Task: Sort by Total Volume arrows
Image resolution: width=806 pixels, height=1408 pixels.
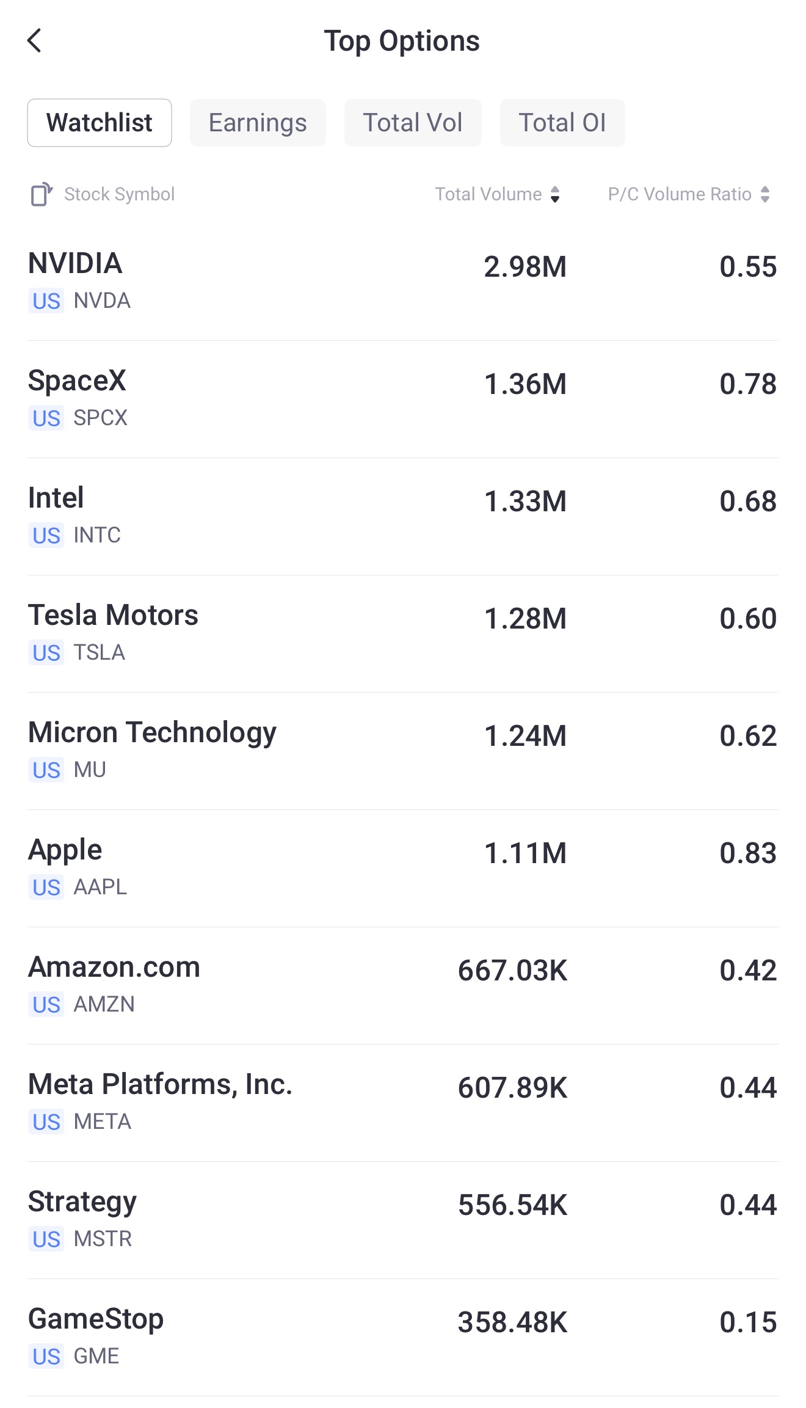Action: [555, 194]
